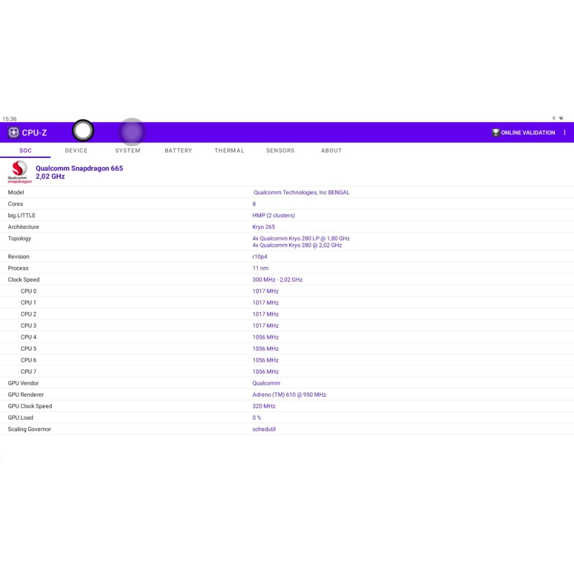
Task: Select the Scaling Governor schedutil row
Action: point(263,429)
